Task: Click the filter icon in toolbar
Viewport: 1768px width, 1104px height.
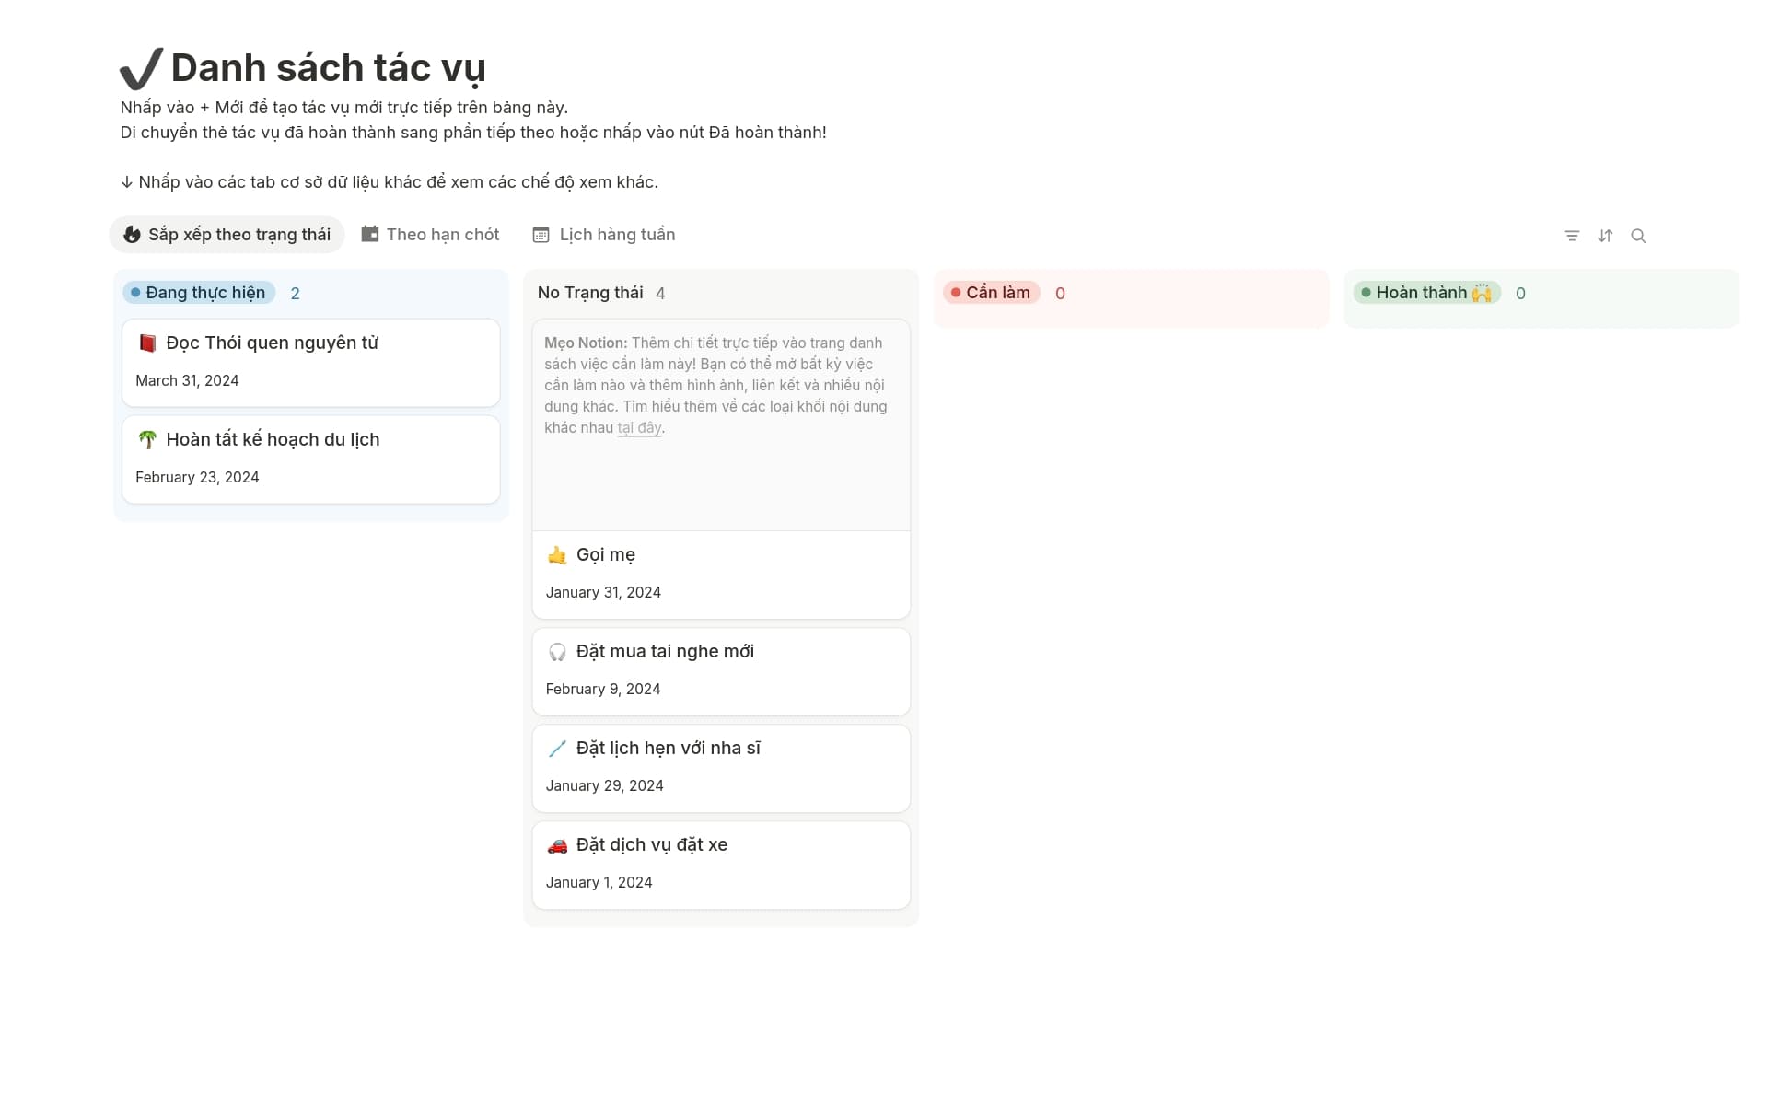Action: [x=1572, y=236]
